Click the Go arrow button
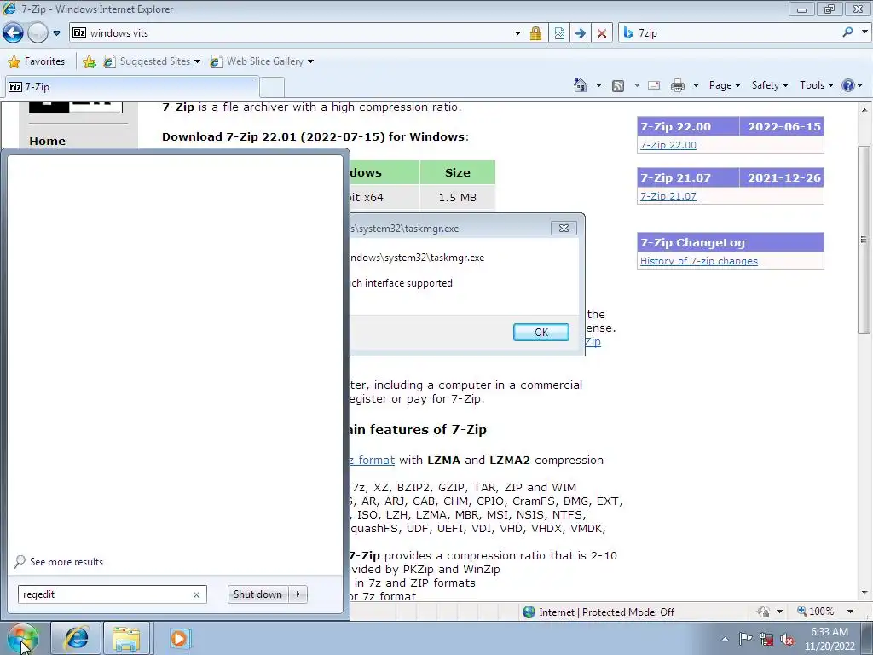Viewport: 873px width, 655px height. pos(580,33)
